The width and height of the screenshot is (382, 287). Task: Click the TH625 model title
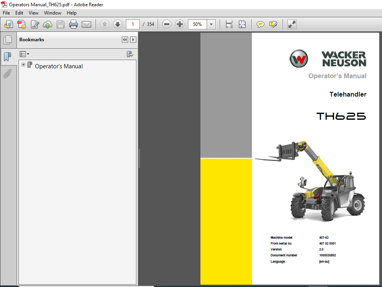341,116
